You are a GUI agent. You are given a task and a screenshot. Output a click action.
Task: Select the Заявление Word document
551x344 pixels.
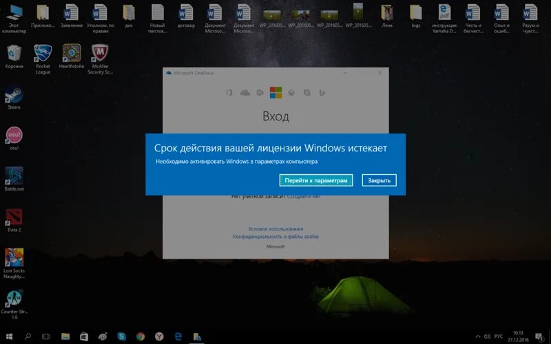click(72, 16)
